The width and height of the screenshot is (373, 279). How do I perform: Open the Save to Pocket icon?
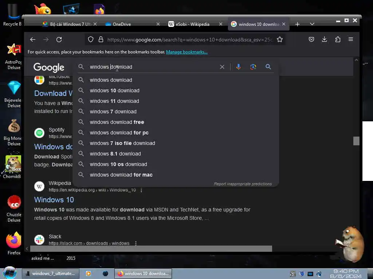(311, 39)
